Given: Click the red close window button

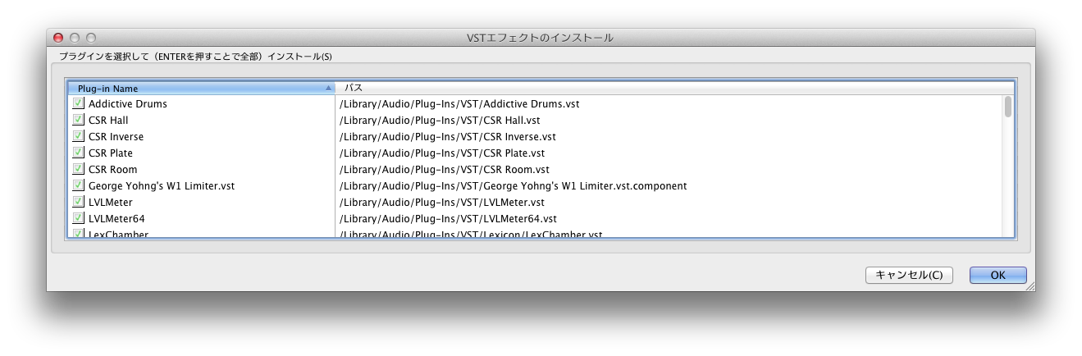Looking at the screenshot, I should coord(58,38).
